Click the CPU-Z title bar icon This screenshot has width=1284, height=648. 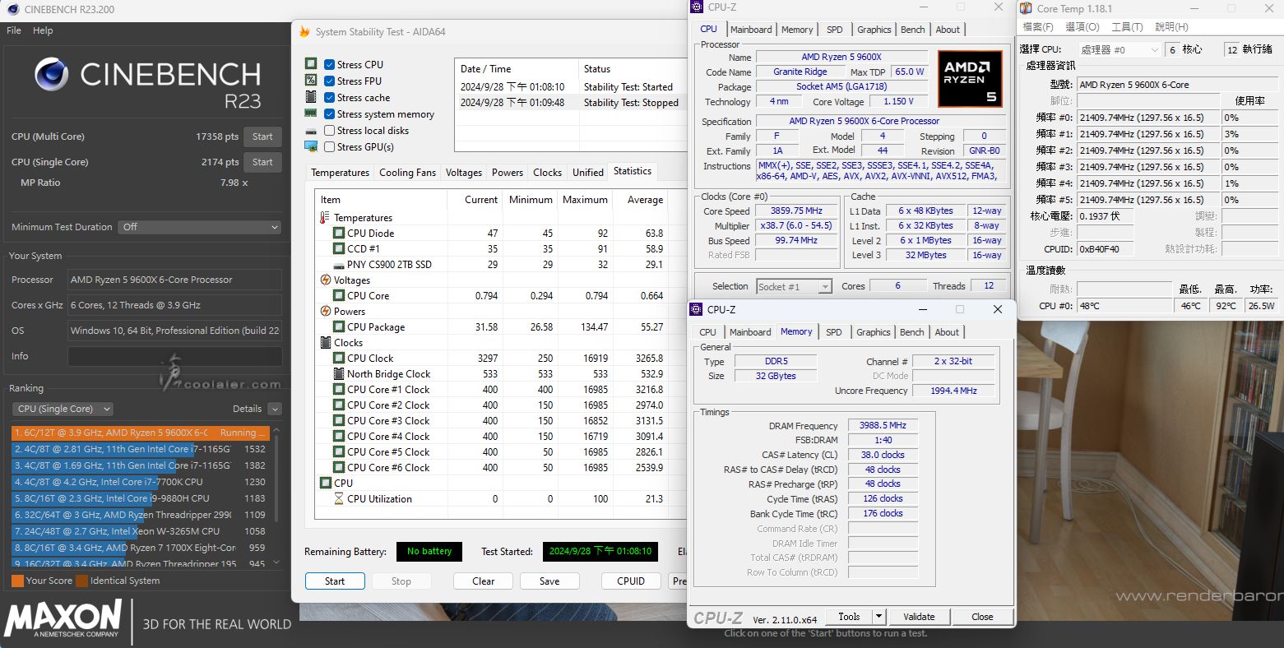pos(697,7)
